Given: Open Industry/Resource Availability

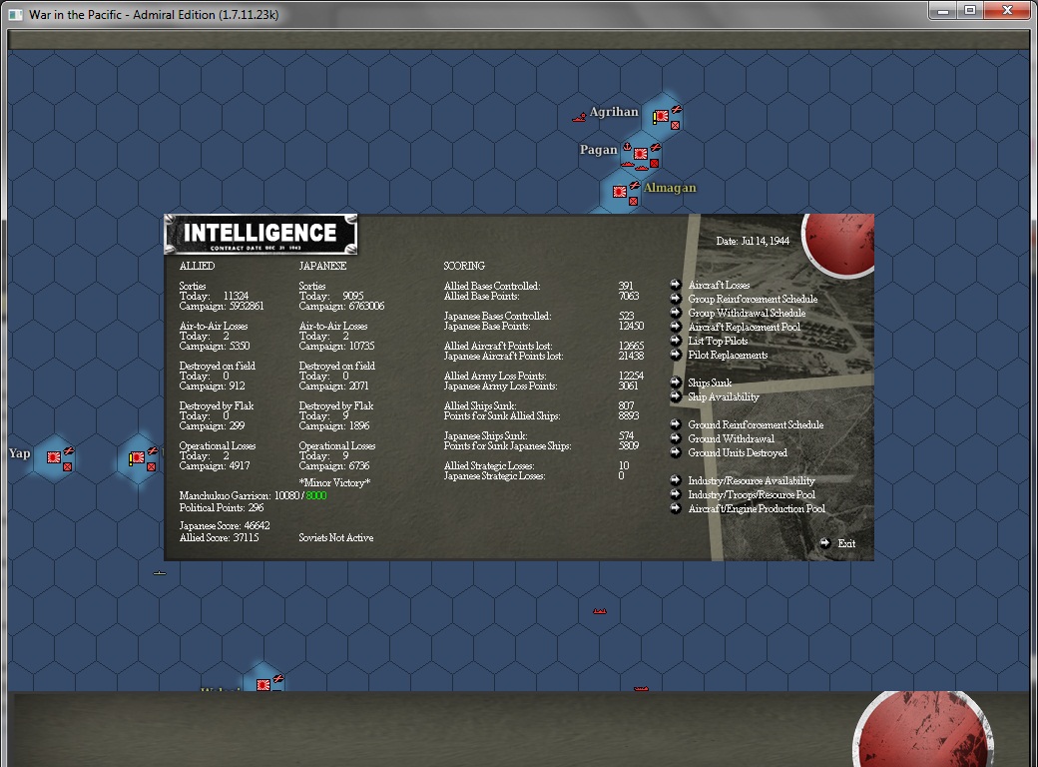Looking at the screenshot, I should pyautogui.click(x=751, y=480).
